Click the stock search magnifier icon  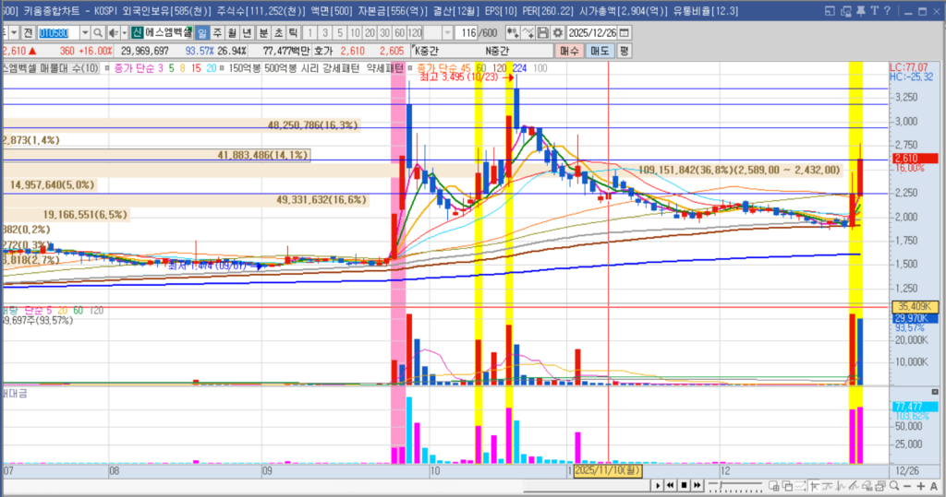tap(97, 32)
